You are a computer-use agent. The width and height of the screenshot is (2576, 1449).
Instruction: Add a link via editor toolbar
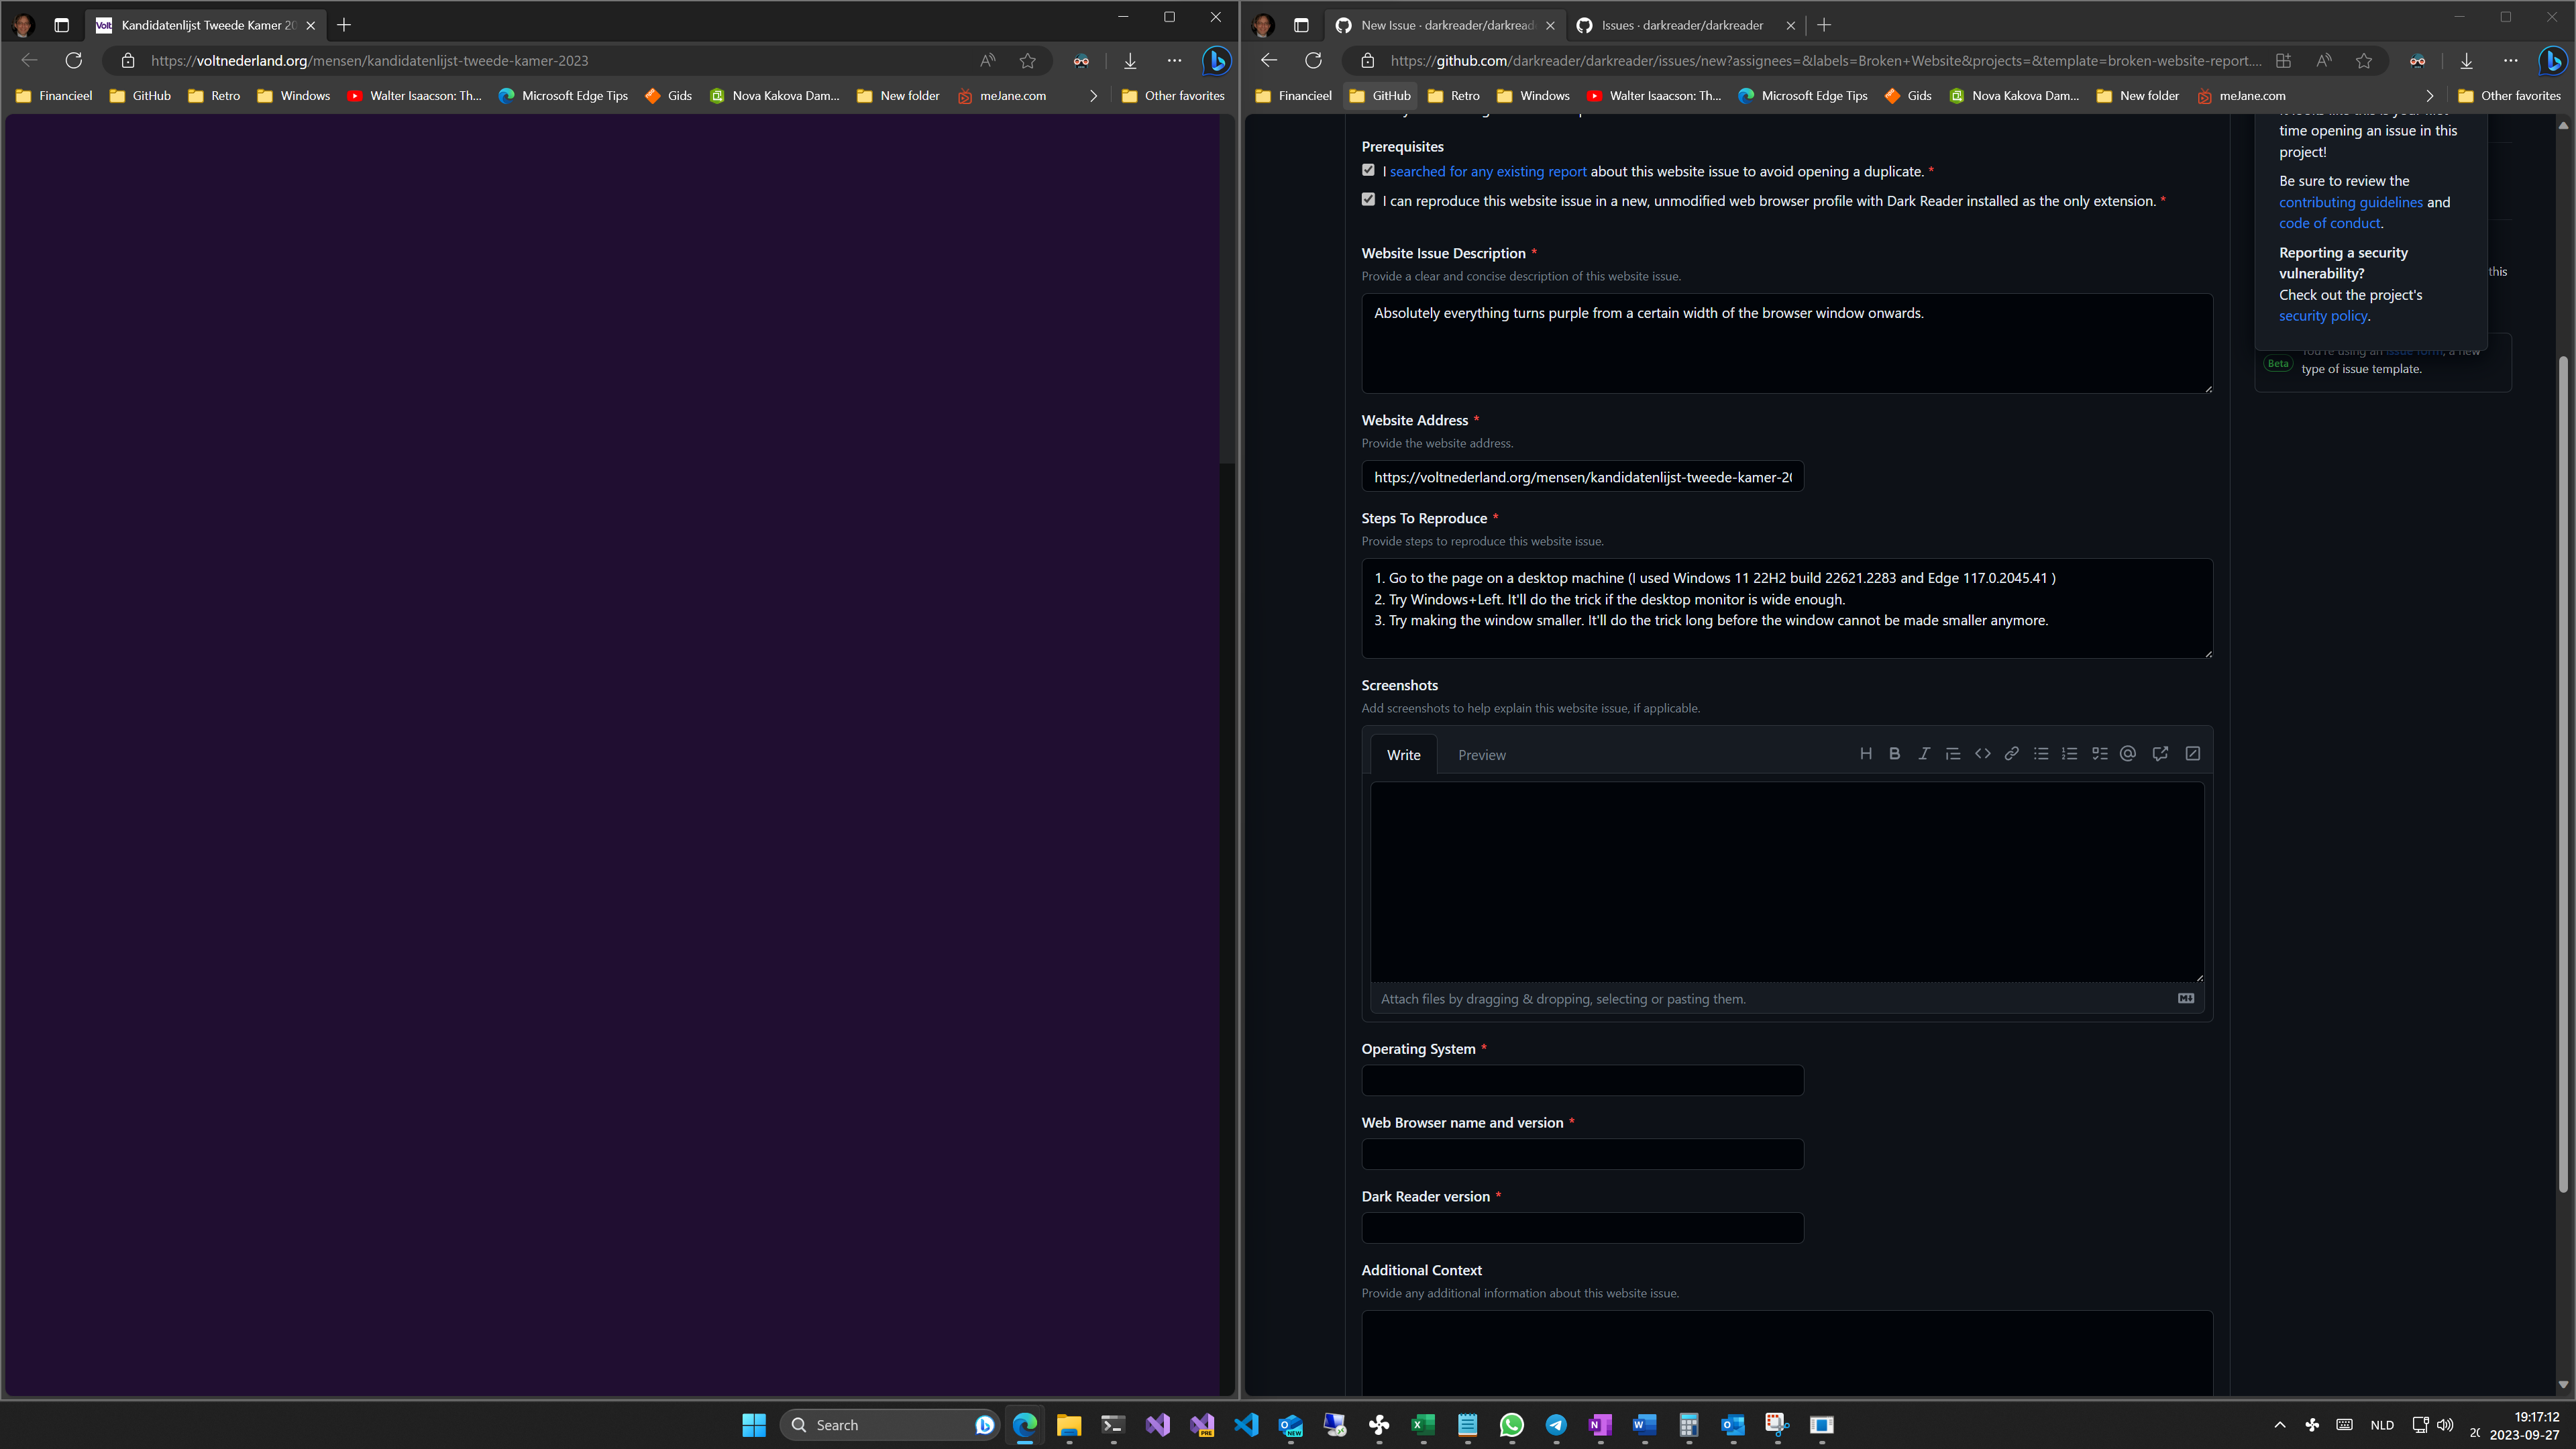[2011, 754]
